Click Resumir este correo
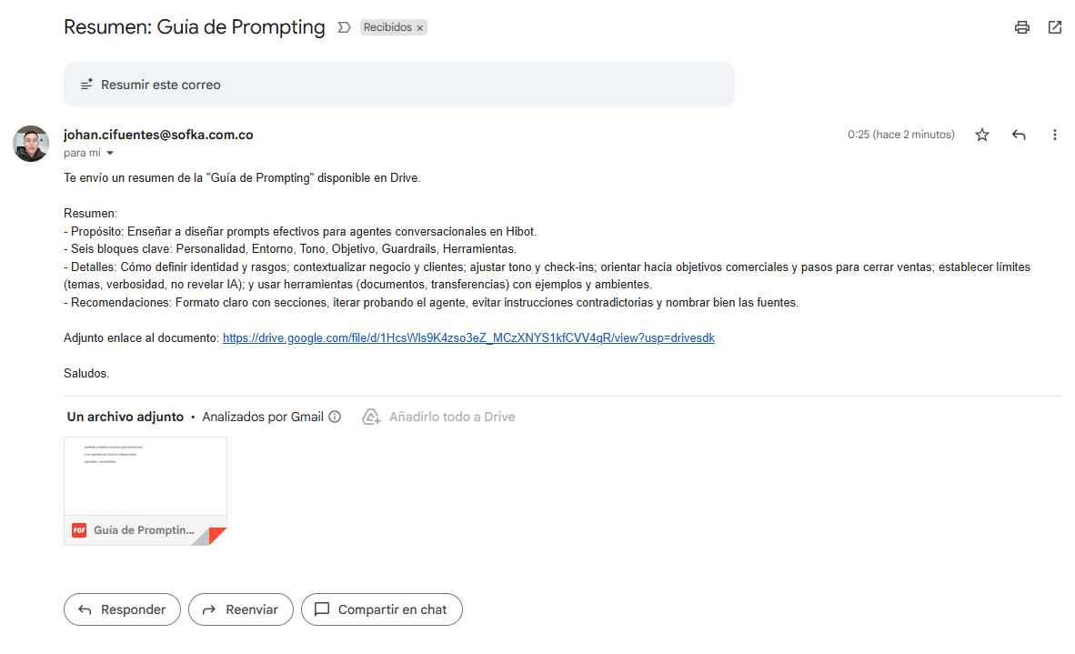 (x=160, y=85)
